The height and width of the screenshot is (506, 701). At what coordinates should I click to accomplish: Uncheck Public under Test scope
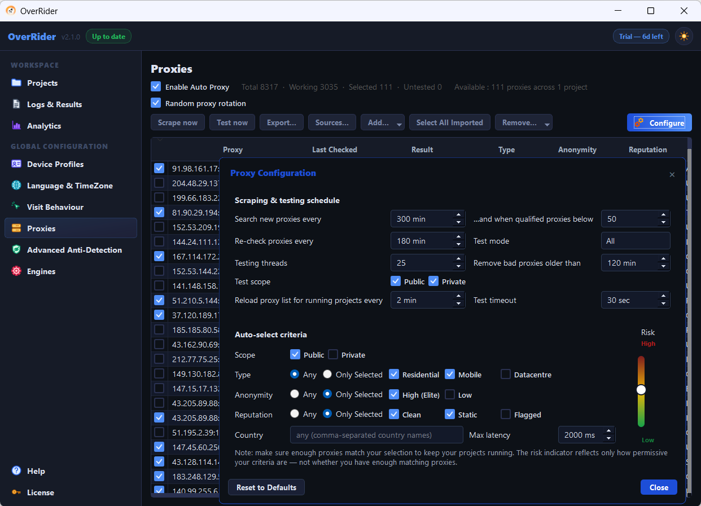[396, 281]
